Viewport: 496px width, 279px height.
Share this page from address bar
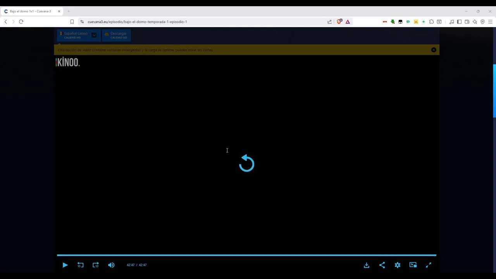click(329, 22)
